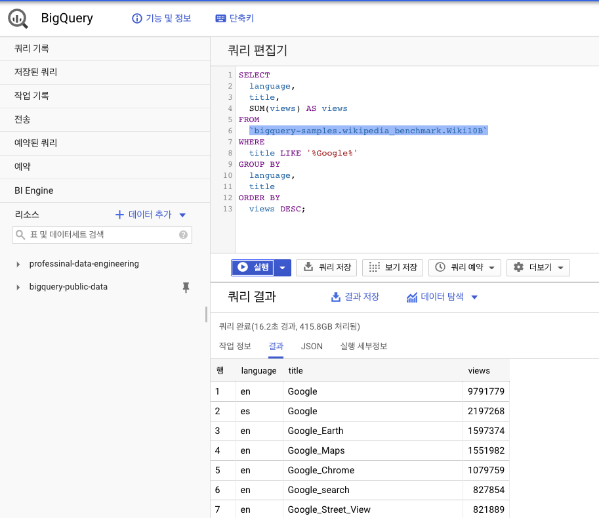The width and height of the screenshot is (599, 518).
Task: Open 저장된 쿼리 in sidebar
Action: point(105,73)
